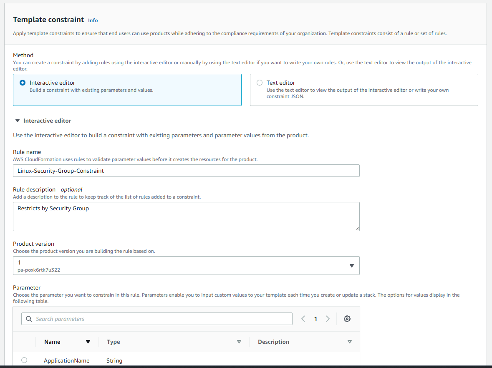Image resolution: width=492 pixels, height=368 pixels.
Task: Select the ApplicationName parameter radio button
Action: (24, 360)
